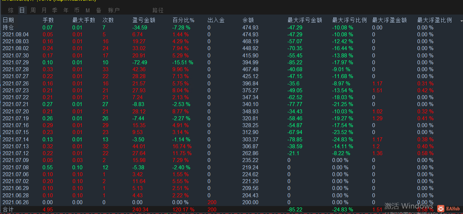Click the 240.34 total profit cell
Screen dimensions: 463x214
click(140, 210)
